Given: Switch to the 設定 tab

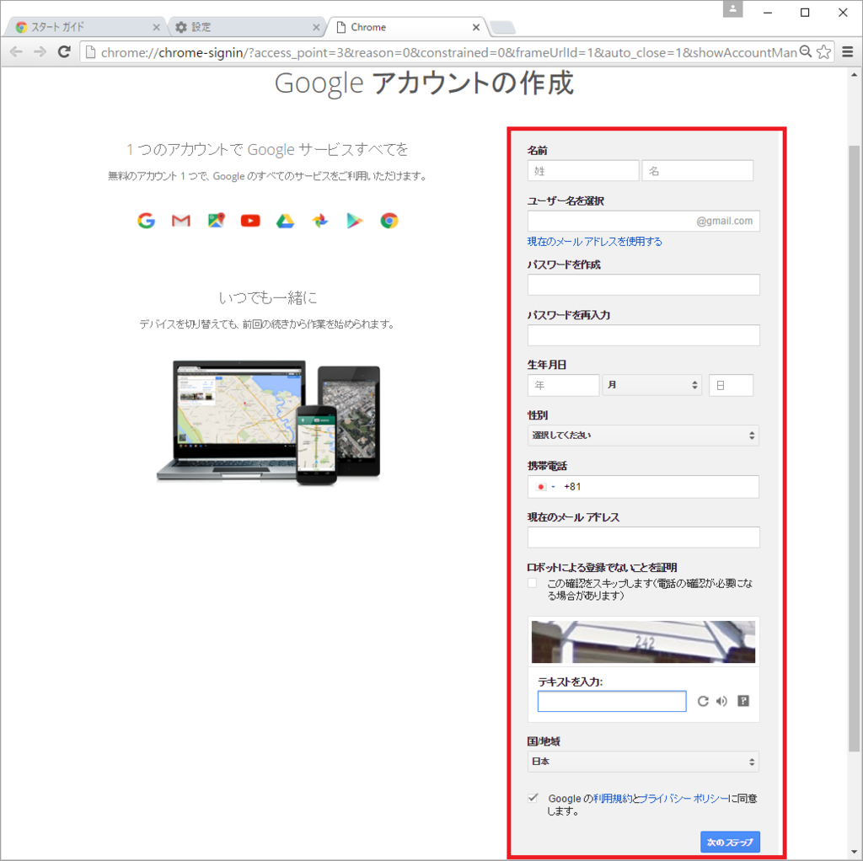Looking at the screenshot, I should [247, 27].
